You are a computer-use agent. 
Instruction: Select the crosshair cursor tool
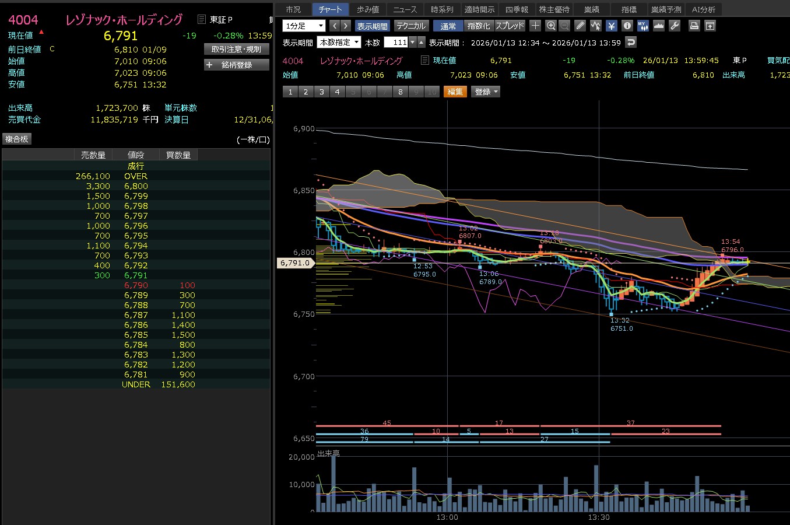535,26
